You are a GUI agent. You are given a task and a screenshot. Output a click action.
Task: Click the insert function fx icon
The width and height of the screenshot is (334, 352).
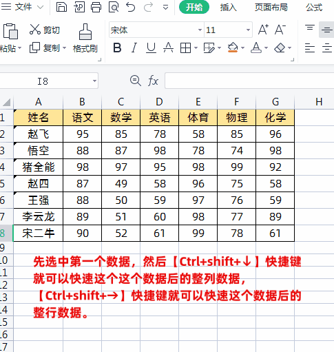[153, 81]
